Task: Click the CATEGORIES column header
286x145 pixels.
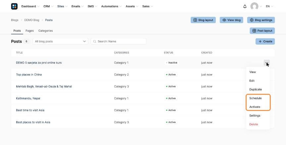Action: click(x=121, y=53)
